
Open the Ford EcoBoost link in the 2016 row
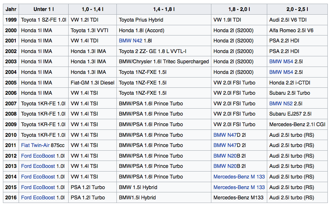tap(38, 197)
